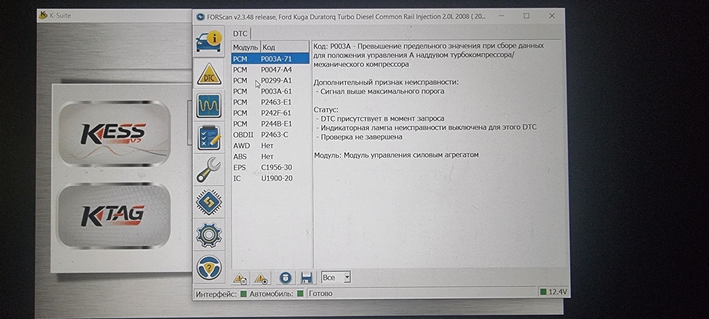This screenshot has height=319, width=709.
Task: Minimize the FORScan window
Action: (x=502, y=16)
